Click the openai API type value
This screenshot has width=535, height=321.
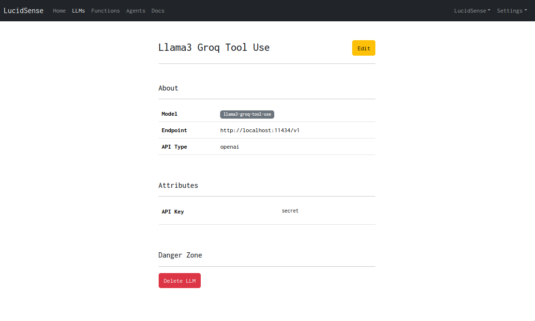pos(229,147)
